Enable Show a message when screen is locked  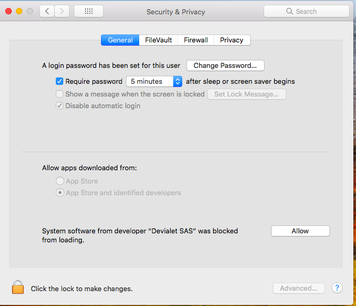60,94
